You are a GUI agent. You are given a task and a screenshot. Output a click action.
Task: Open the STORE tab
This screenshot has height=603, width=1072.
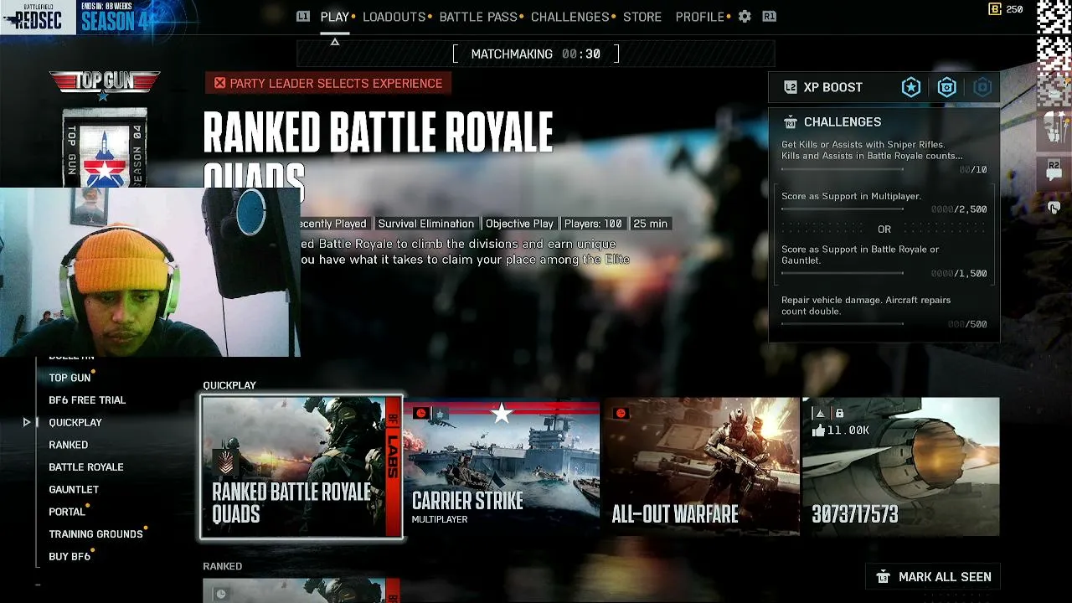(642, 17)
